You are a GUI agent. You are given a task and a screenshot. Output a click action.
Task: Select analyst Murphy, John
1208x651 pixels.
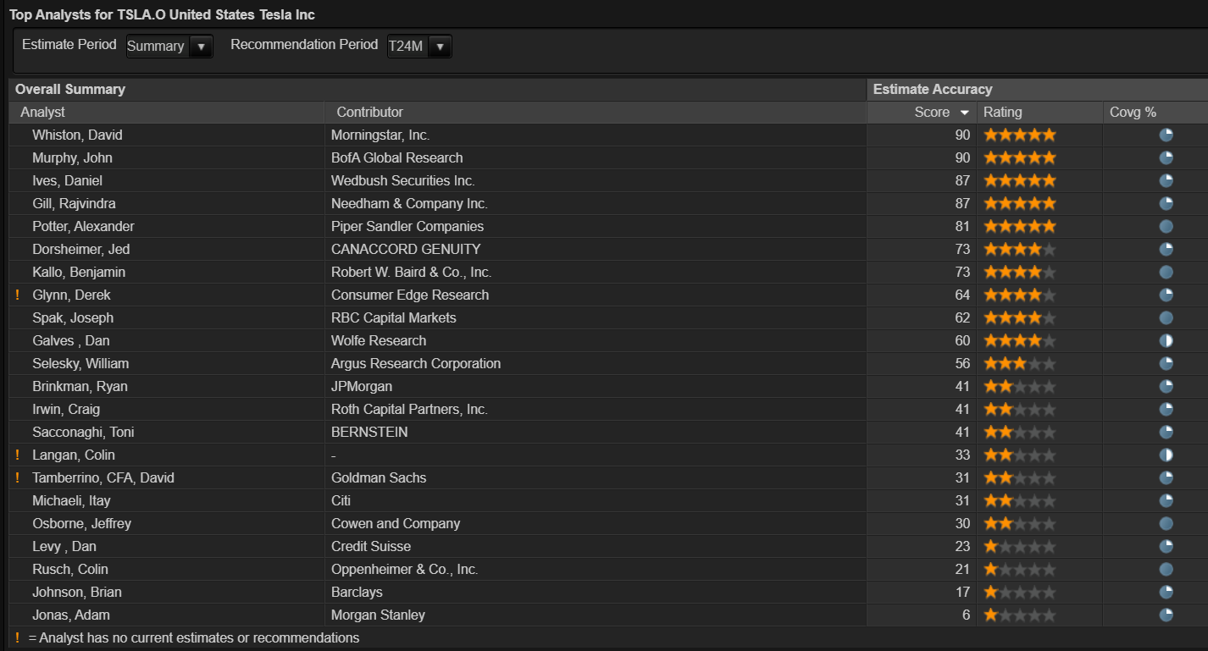[72, 157]
